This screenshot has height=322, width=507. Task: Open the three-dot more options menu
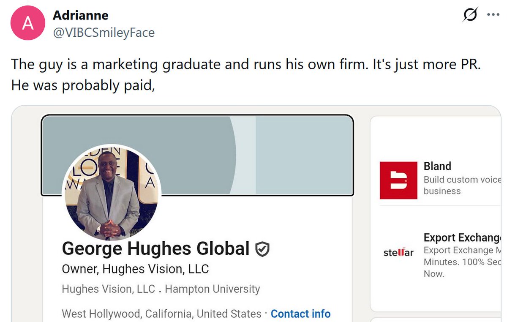point(493,15)
